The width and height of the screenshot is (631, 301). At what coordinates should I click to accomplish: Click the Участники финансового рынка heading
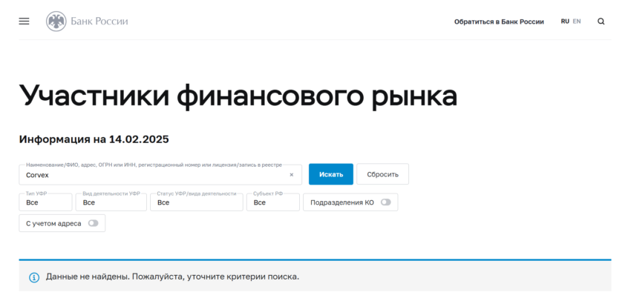point(238,96)
